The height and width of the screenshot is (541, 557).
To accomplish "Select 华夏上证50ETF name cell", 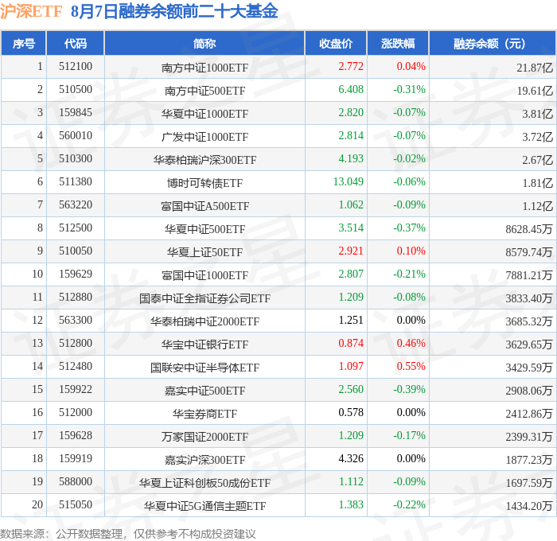I will pyautogui.click(x=204, y=252).
